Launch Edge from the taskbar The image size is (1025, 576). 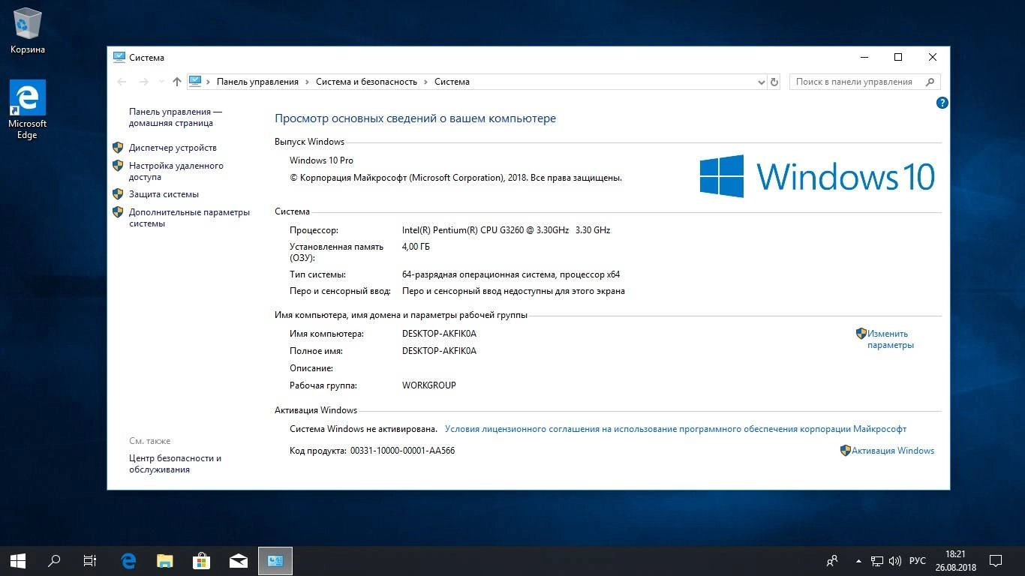pos(128,560)
